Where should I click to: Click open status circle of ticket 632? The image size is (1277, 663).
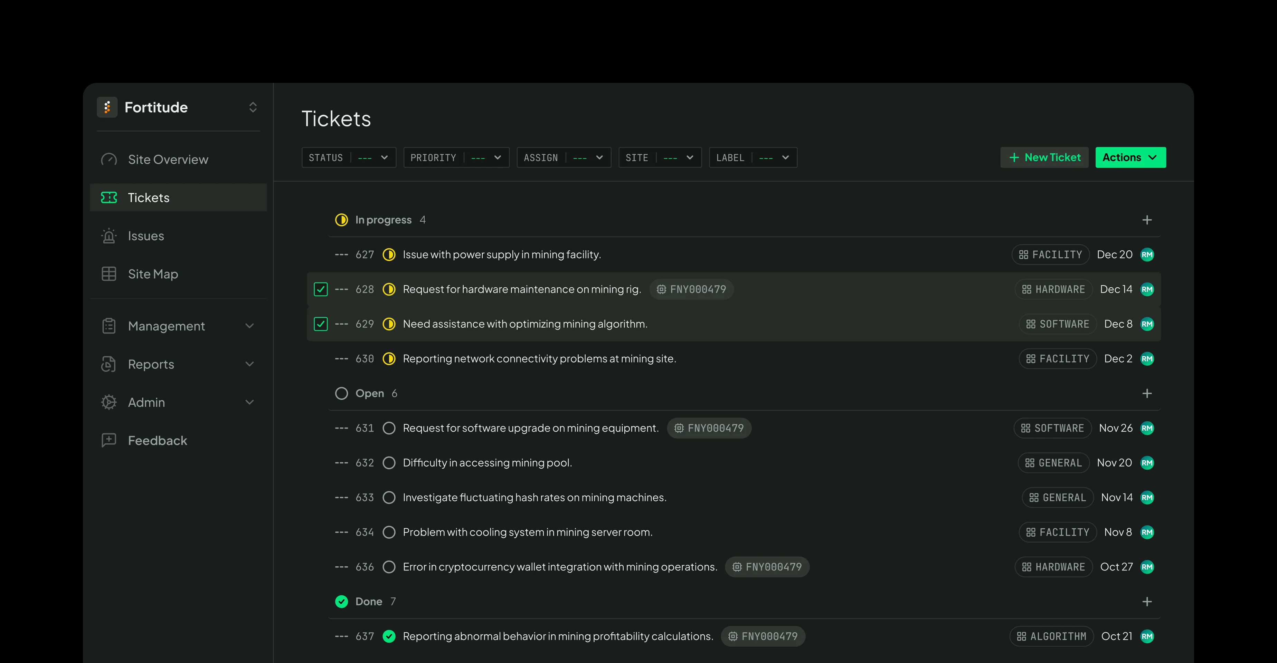pyautogui.click(x=389, y=463)
